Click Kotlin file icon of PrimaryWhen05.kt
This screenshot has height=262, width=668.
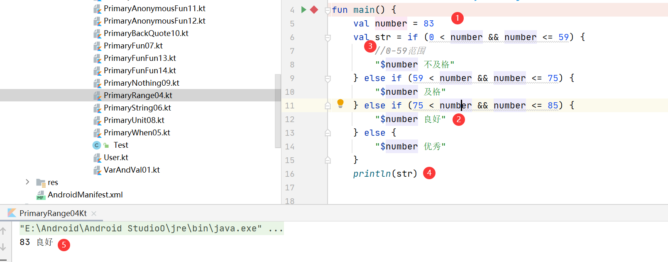click(97, 133)
